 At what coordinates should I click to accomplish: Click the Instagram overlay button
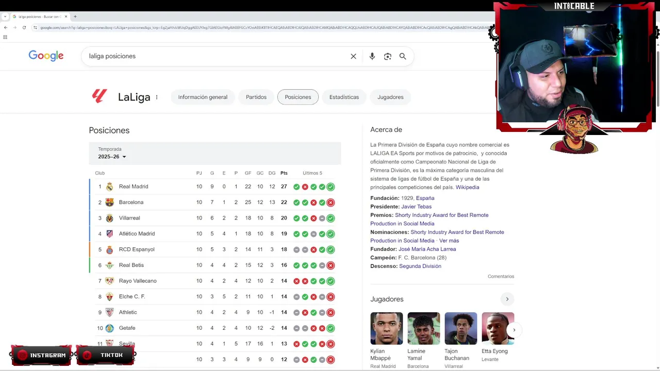point(41,355)
